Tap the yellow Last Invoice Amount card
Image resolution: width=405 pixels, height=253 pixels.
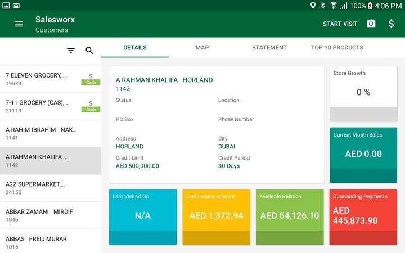[x=216, y=216]
